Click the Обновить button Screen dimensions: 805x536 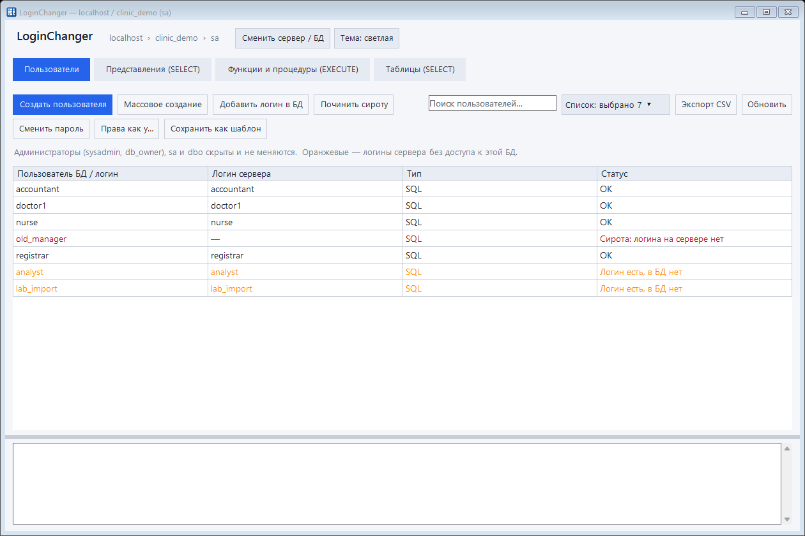[x=767, y=105]
